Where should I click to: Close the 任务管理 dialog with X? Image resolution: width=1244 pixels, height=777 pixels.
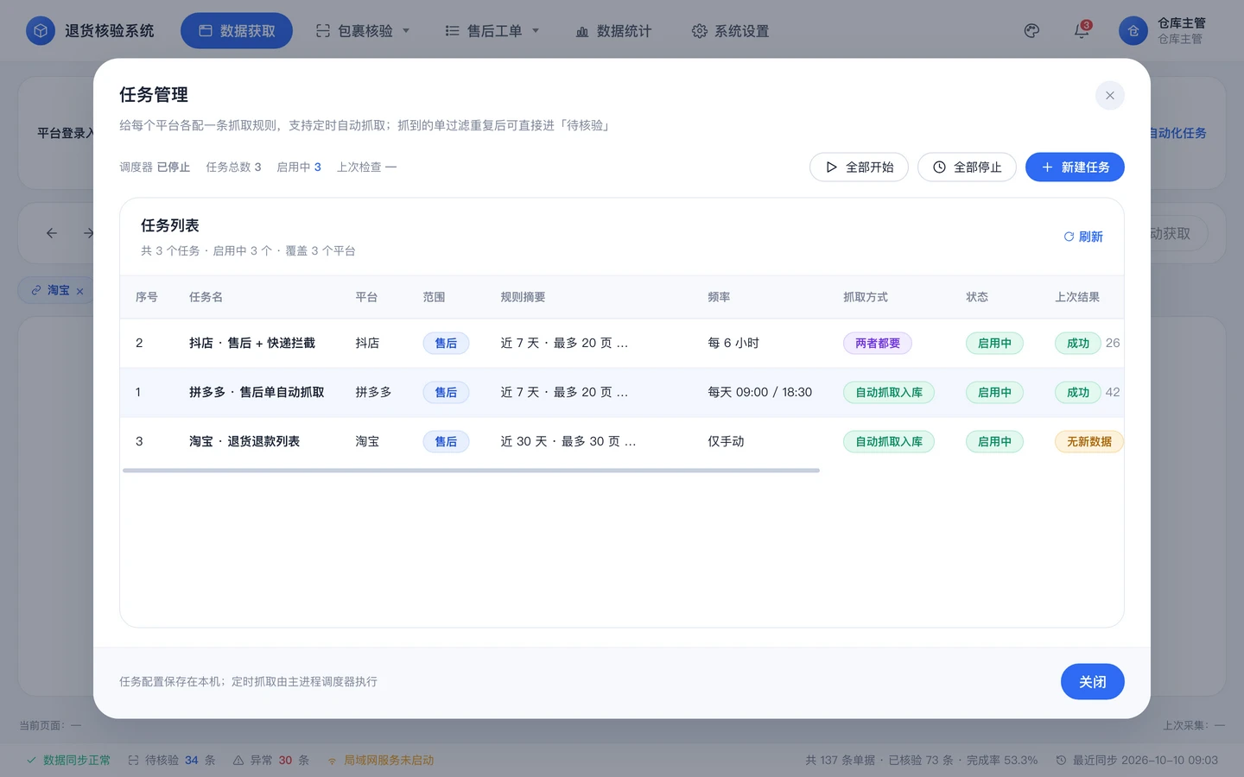pyautogui.click(x=1110, y=95)
